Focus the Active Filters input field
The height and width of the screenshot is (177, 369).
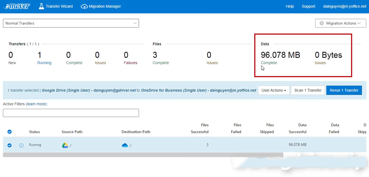(x=71, y=113)
